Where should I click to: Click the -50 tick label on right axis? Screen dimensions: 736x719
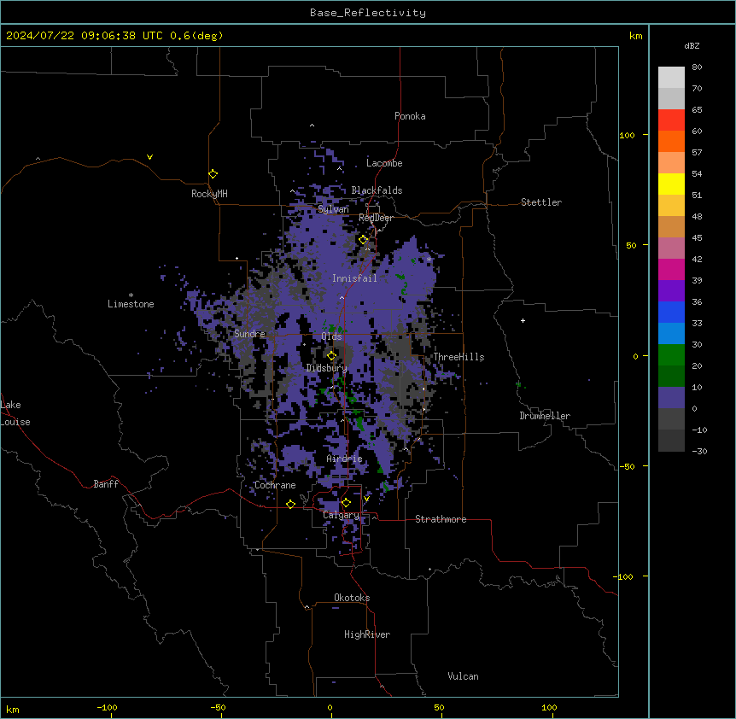point(626,466)
